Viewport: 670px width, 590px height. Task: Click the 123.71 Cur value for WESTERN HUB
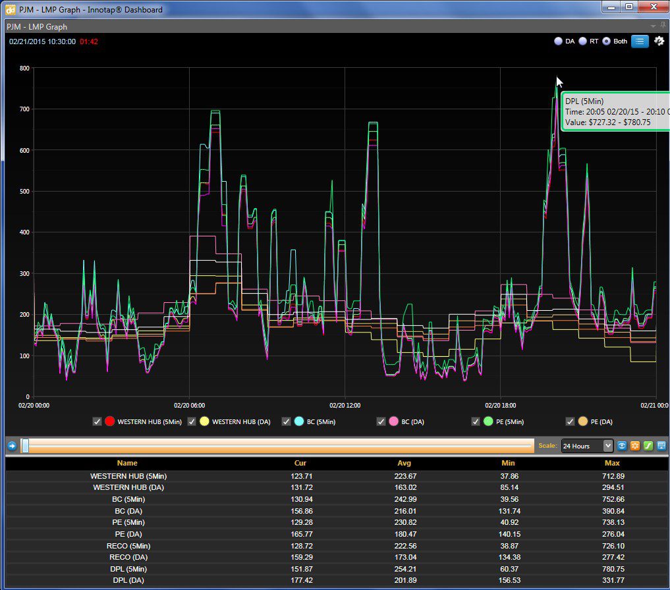tap(302, 476)
